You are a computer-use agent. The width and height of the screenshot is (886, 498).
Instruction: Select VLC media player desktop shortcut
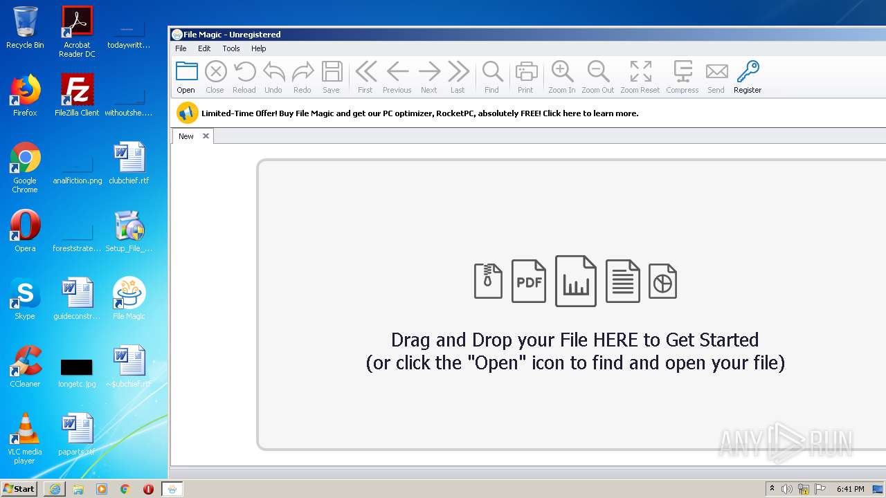coord(25,439)
